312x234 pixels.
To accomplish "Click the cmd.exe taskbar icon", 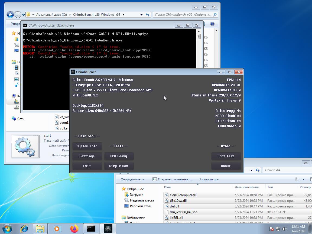I will coord(91,229).
